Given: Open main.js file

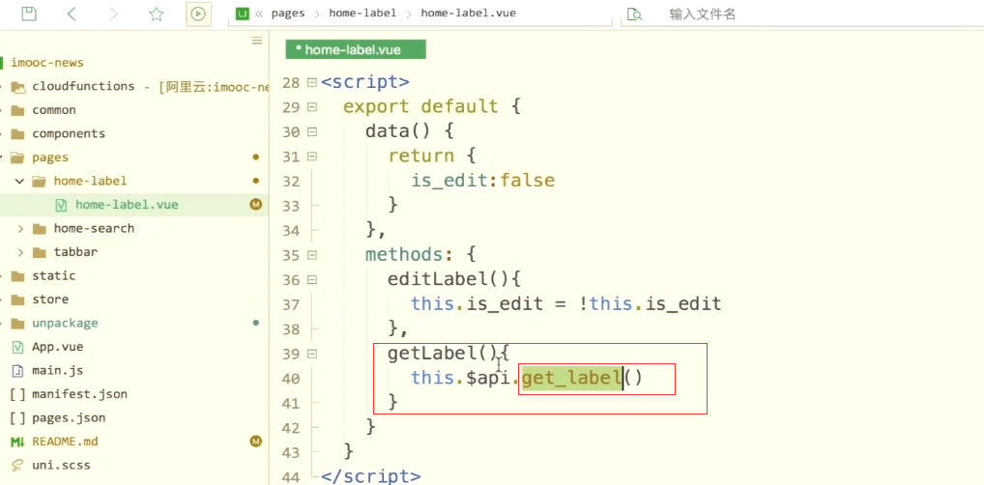Looking at the screenshot, I should [x=58, y=370].
